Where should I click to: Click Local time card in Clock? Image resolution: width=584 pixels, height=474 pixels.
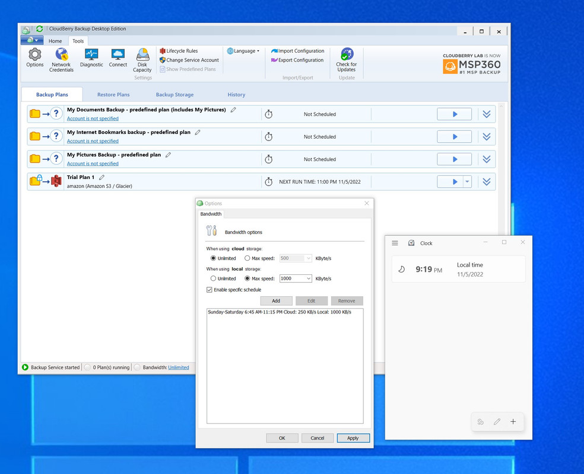click(459, 269)
